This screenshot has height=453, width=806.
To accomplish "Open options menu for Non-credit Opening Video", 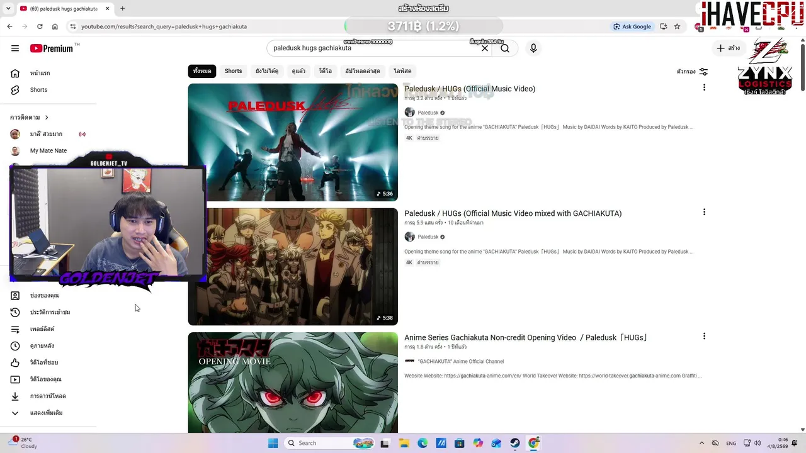I will [704, 337].
